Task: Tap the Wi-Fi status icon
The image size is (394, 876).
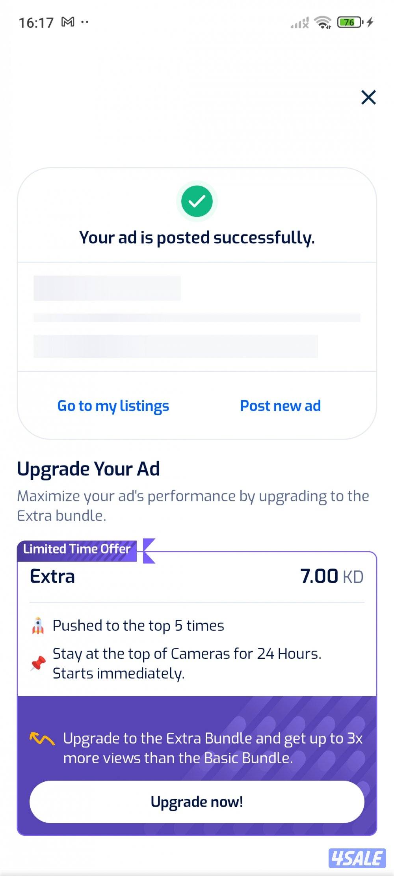Action: [x=323, y=22]
